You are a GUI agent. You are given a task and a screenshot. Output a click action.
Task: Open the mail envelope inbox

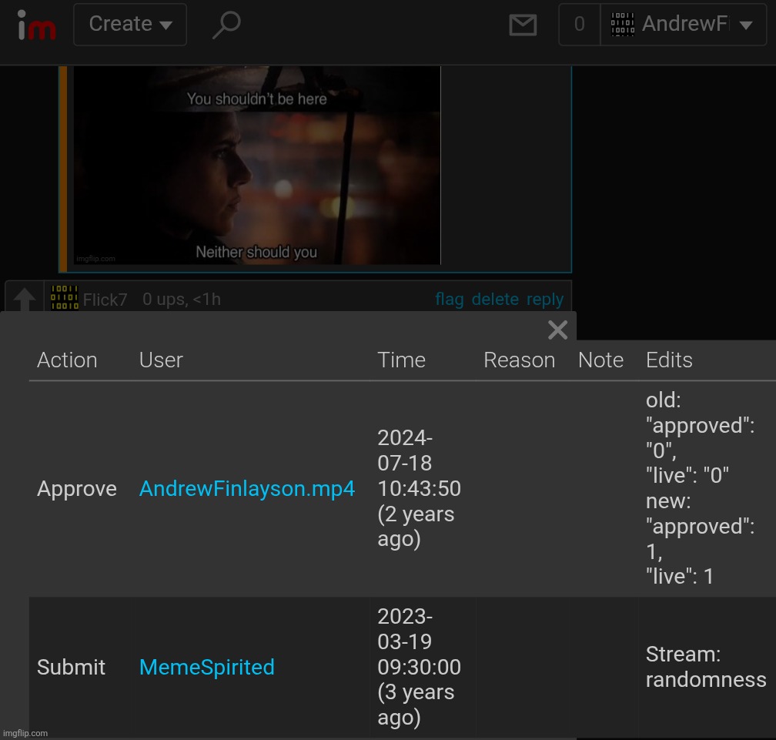click(523, 25)
